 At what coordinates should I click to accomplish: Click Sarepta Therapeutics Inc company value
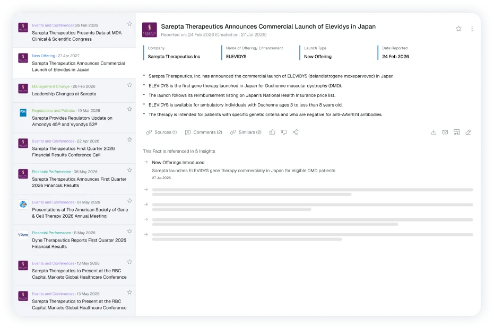174,57
